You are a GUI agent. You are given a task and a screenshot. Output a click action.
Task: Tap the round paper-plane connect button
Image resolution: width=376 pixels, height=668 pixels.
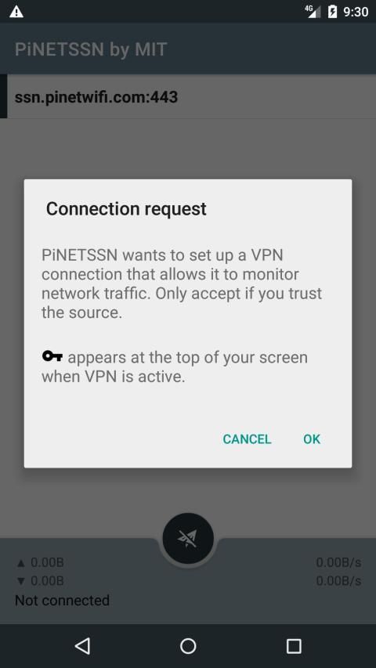click(x=188, y=538)
